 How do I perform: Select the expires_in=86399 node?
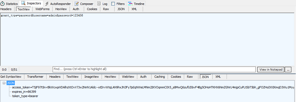coord(24,92)
